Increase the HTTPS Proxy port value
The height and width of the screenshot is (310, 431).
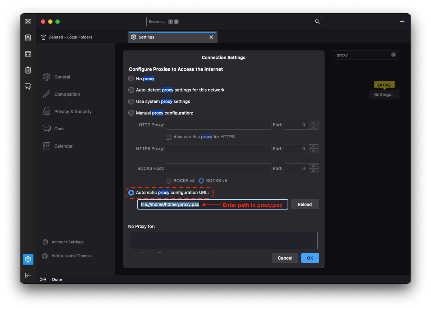coord(314,147)
